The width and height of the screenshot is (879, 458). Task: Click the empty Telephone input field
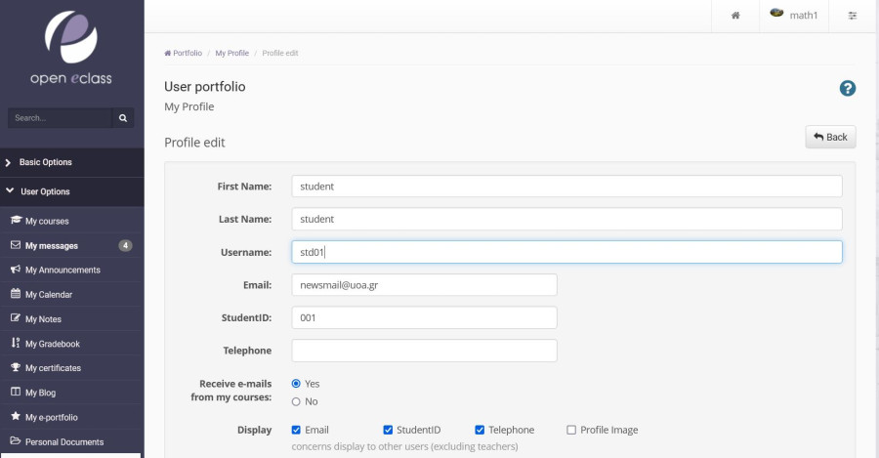425,351
